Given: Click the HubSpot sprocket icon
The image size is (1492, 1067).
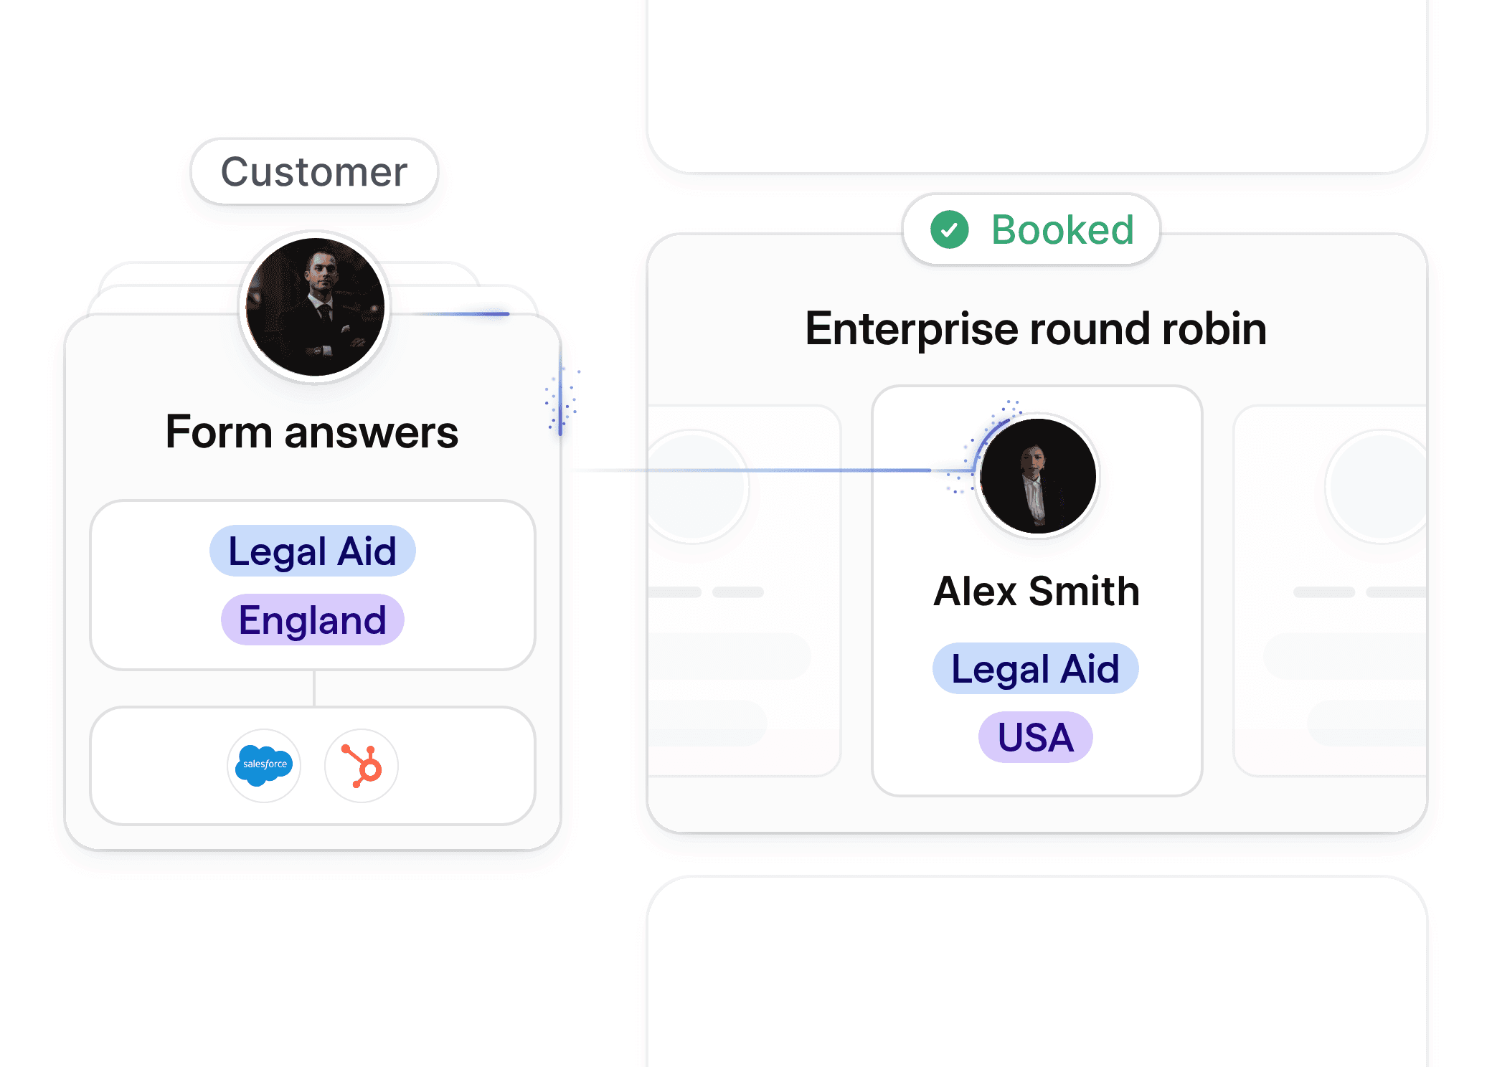Looking at the screenshot, I should [362, 765].
